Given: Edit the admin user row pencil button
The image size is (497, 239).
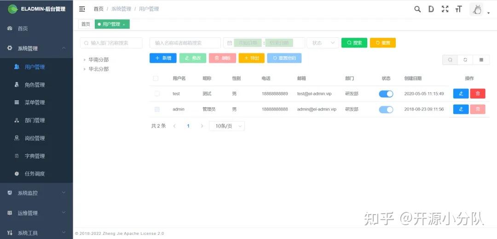Looking at the screenshot, I should coord(461,109).
